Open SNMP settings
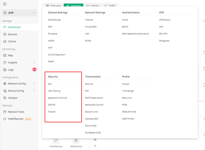The height and width of the screenshot is (150, 205). pos(51,61)
